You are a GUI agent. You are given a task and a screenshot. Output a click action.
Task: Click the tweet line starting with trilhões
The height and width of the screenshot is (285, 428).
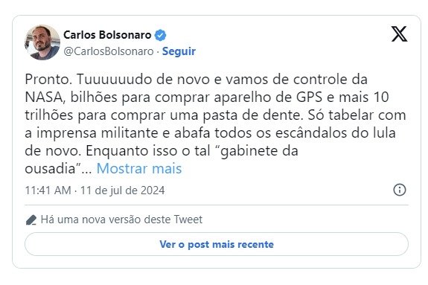(215, 115)
